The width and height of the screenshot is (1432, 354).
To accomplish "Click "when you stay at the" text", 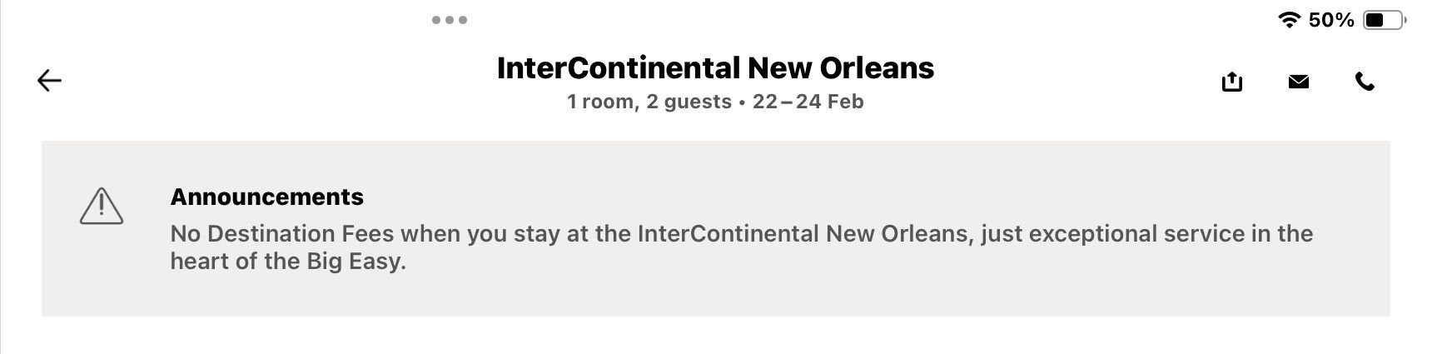I will pos(516,233).
